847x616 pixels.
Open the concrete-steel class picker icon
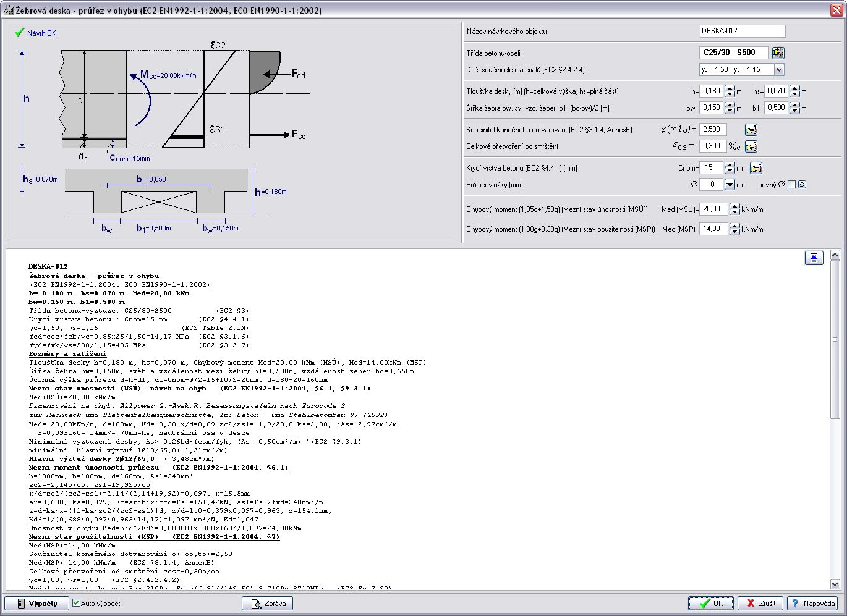tap(778, 53)
